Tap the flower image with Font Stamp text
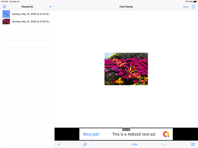The height and width of the screenshot is (148, 198). click(126, 69)
